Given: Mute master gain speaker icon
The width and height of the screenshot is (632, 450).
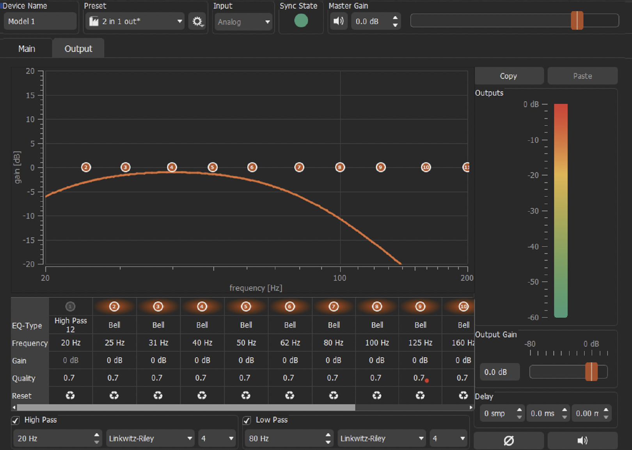Looking at the screenshot, I should tap(339, 21).
